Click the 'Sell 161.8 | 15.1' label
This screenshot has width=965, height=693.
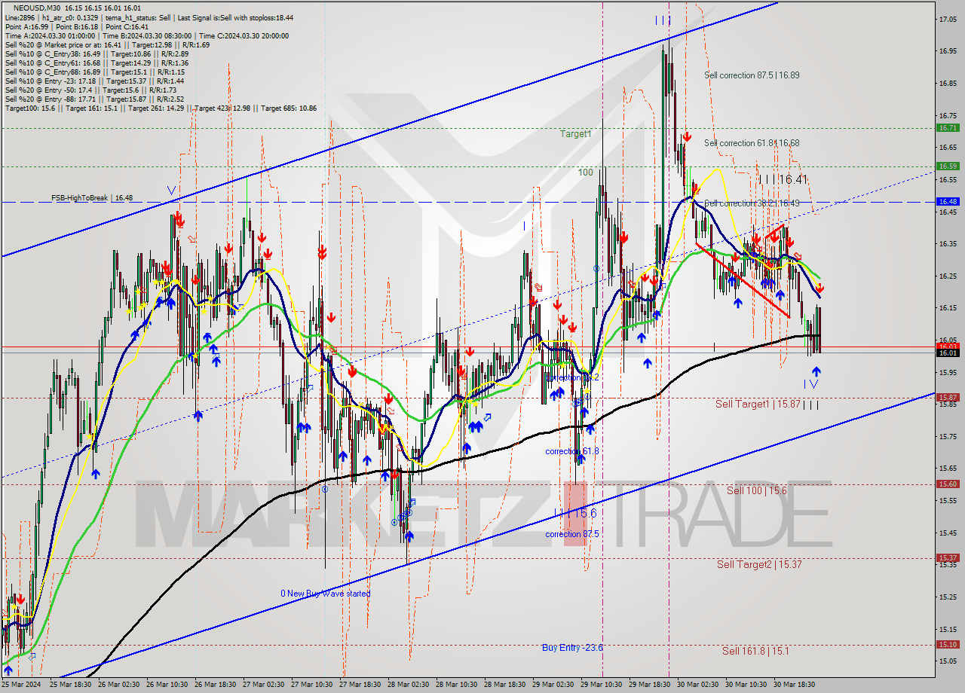[755, 651]
